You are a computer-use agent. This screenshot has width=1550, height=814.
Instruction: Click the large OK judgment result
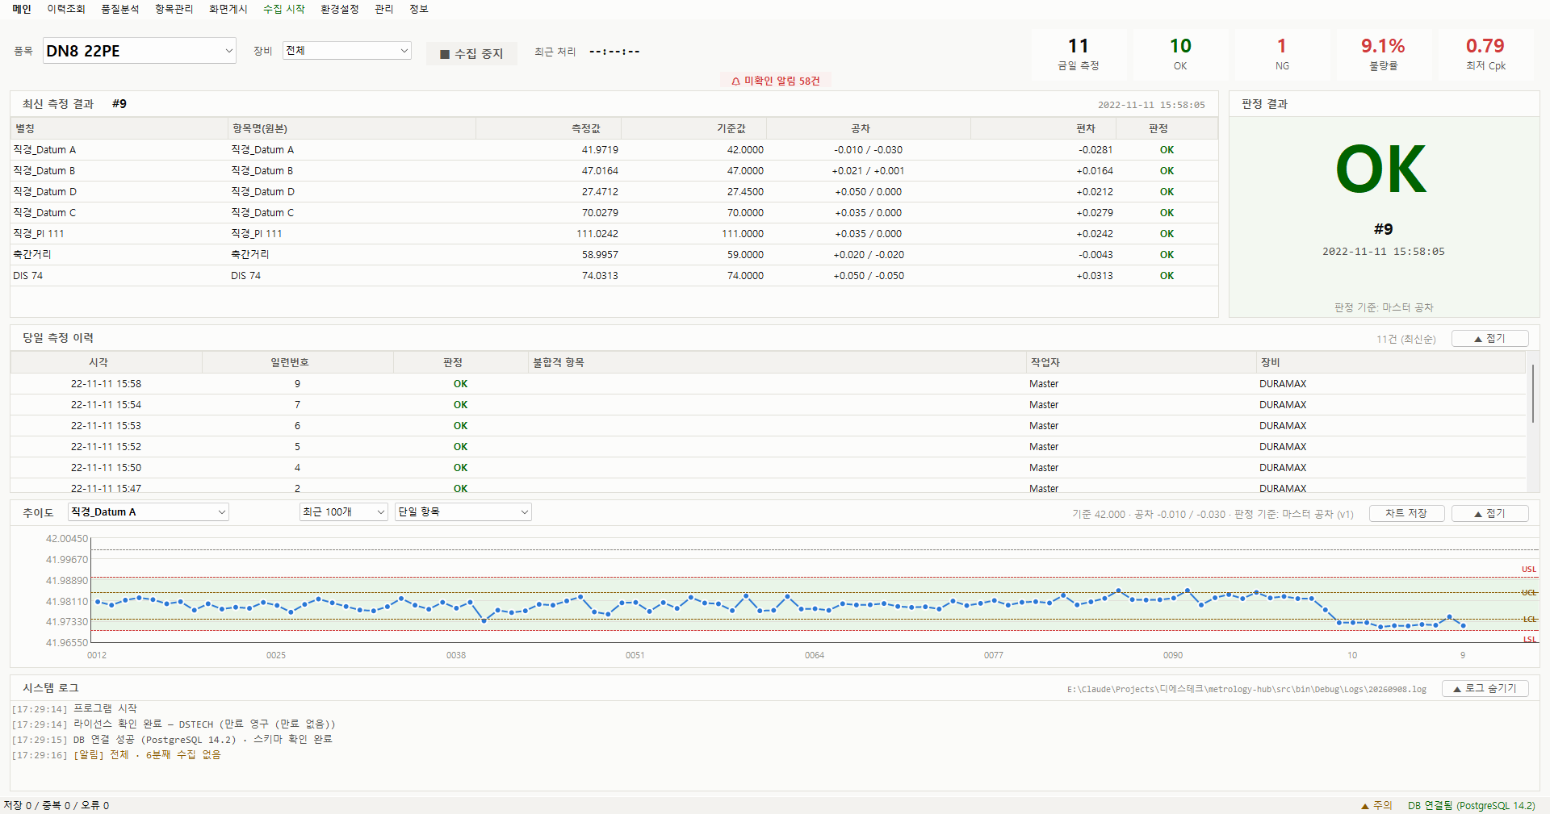[x=1381, y=170]
